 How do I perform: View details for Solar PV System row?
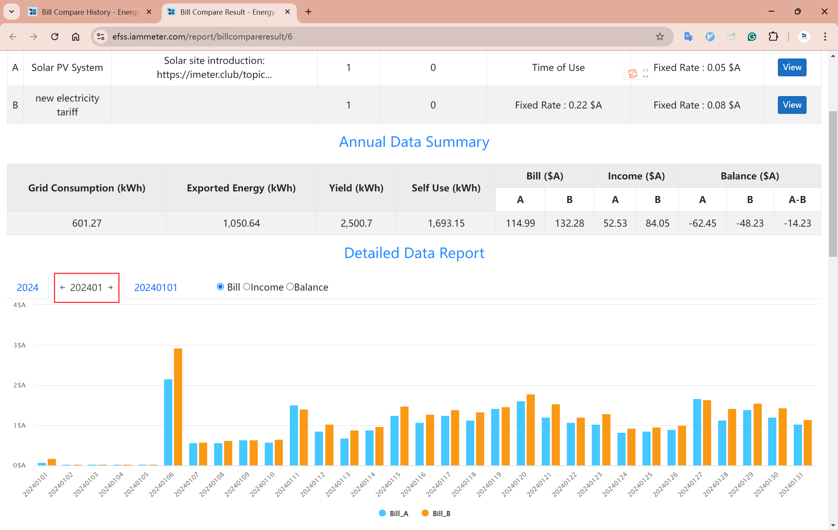click(792, 67)
